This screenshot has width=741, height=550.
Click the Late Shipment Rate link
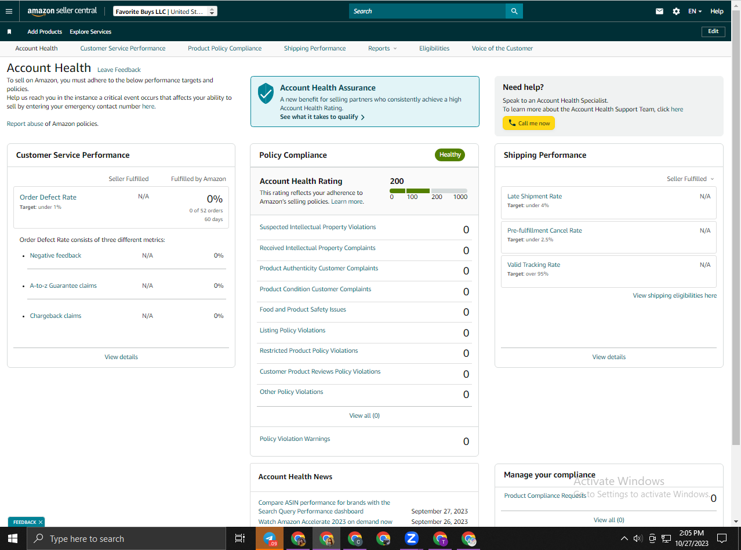[535, 197]
